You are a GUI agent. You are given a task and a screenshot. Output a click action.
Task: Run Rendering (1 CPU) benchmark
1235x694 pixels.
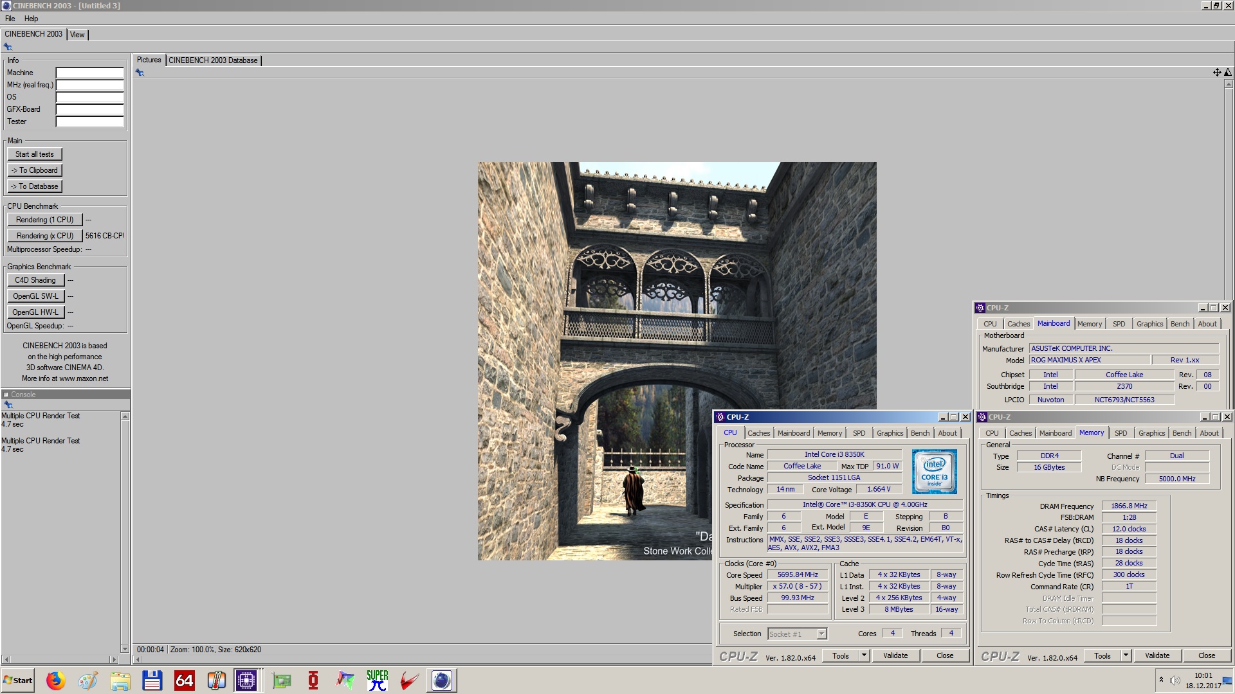[45, 220]
